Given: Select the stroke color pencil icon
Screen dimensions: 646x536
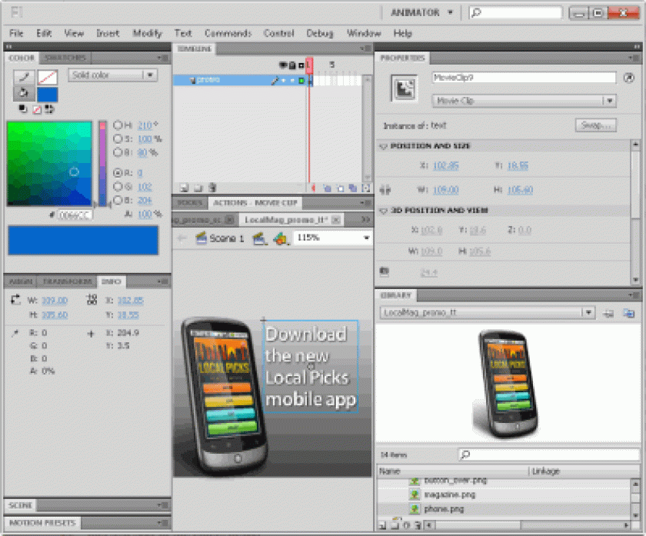Looking at the screenshot, I should pyautogui.click(x=24, y=77).
